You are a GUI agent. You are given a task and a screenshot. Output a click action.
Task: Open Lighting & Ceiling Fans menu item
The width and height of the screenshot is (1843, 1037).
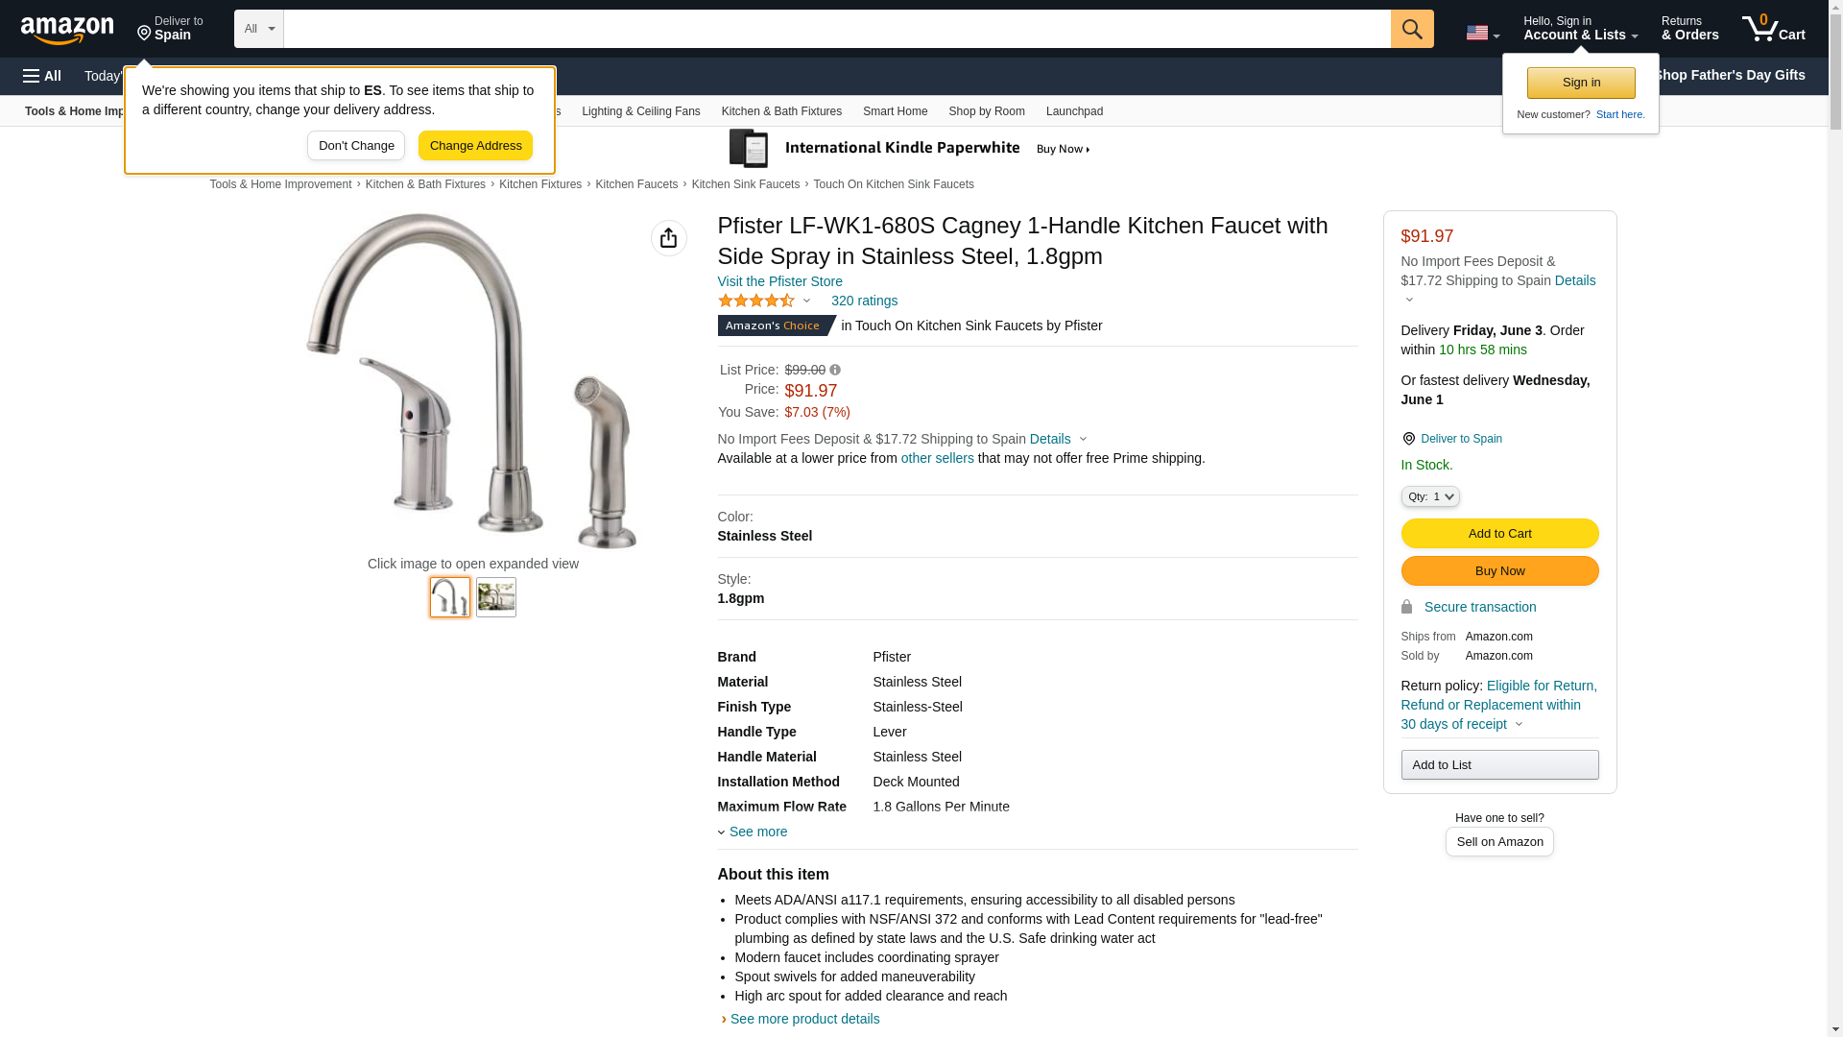click(640, 111)
